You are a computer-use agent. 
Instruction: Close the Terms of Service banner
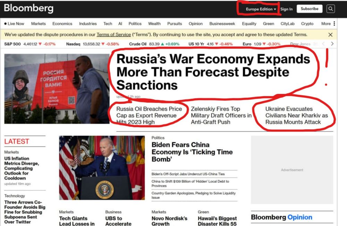(x=330, y=35)
